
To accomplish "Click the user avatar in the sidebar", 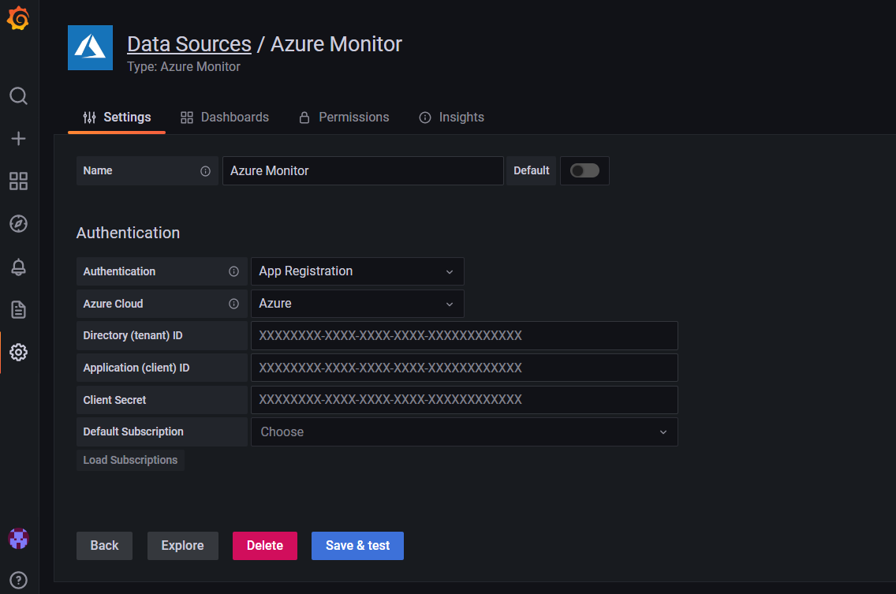I will click(18, 538).
